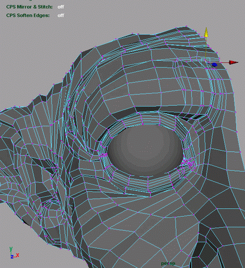Click the red X-axis move arrow

[x=233, y=62]
